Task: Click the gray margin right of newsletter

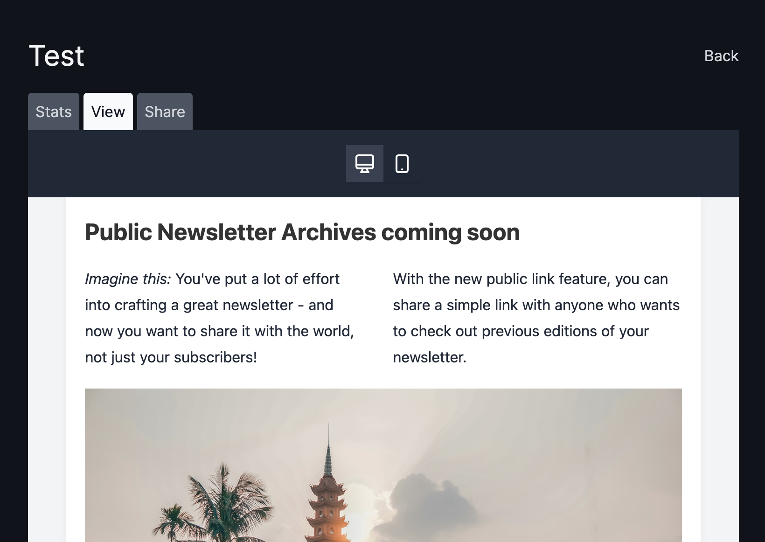Action: tap(720, 369)
